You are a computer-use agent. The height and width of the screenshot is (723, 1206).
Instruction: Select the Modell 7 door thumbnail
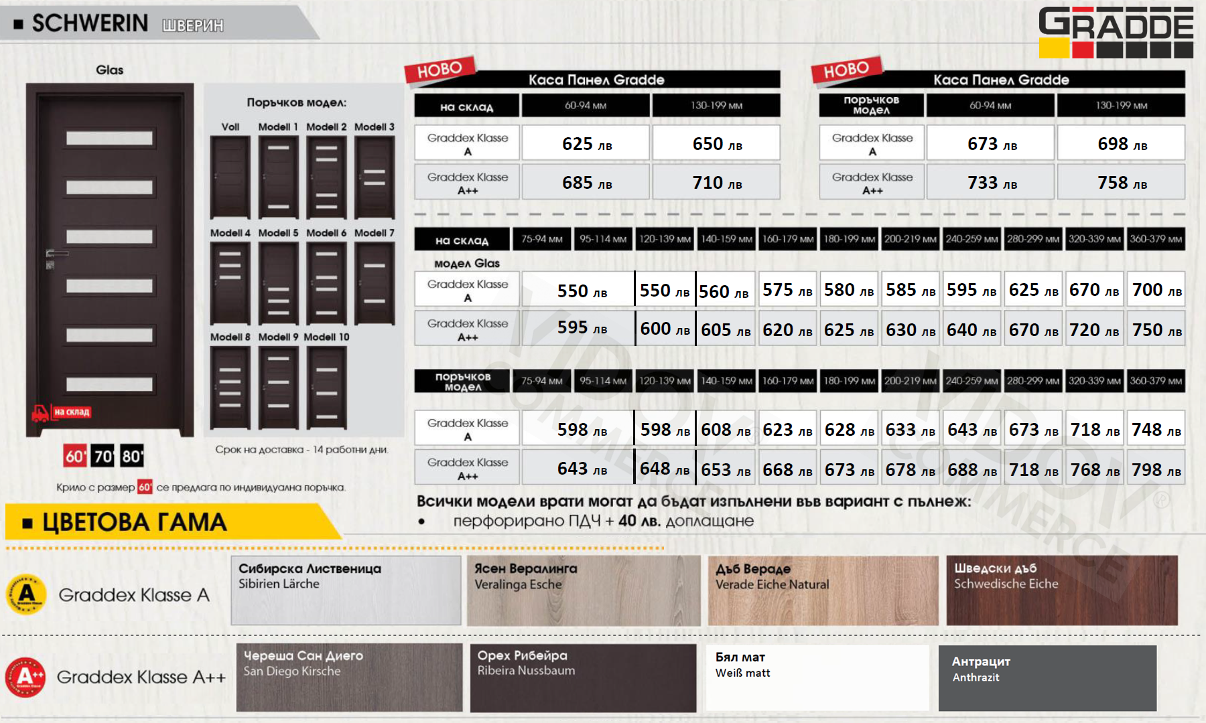tap(375, 283)
